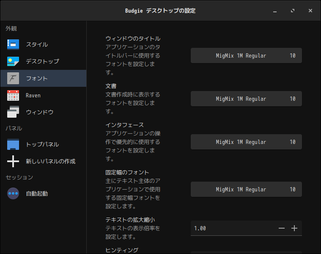Select 自動起動 under セッション
Viewport: 321px width, 254px height.
[37, 193]
